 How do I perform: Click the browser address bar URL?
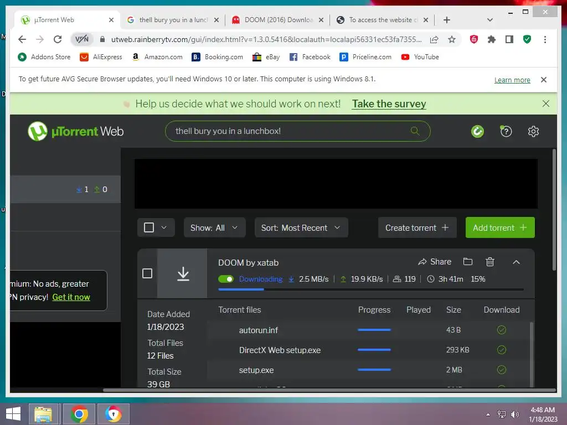click(266, 39)
